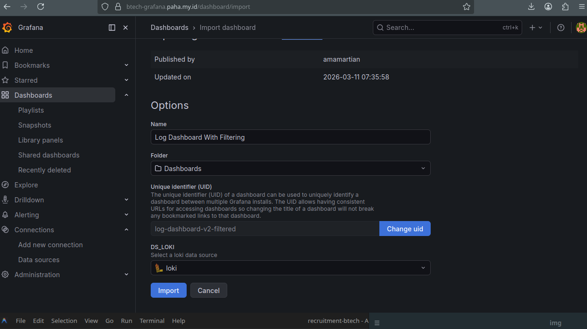The height and width of the screenshot is (329, 587).
Task: Click the Cancel button
Action: (x=209, y=290)
